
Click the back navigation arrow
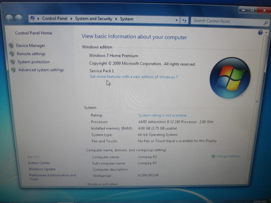pos(9,19)
